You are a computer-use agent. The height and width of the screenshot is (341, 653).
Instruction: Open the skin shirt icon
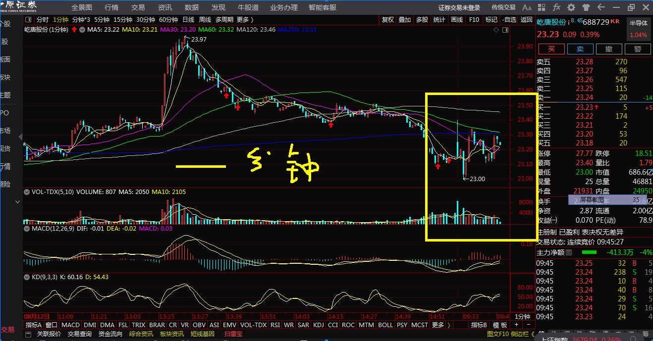point(587,7)
